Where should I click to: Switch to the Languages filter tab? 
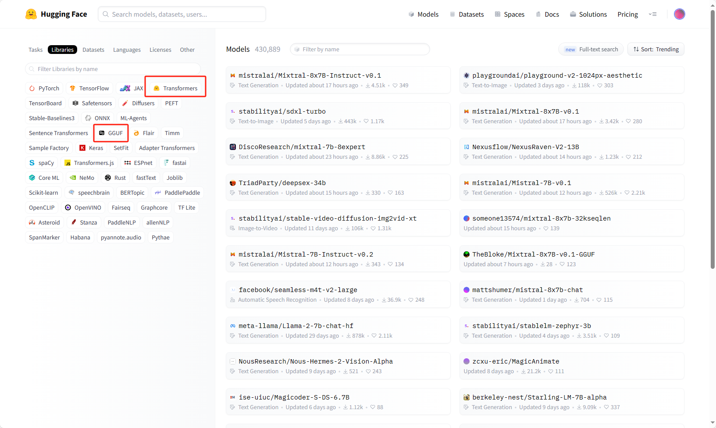point(127,50)
